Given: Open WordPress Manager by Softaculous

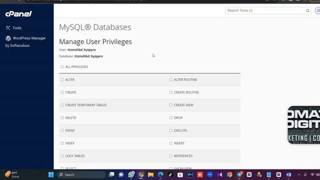Looking at the screenshot, I should (25, 41).
